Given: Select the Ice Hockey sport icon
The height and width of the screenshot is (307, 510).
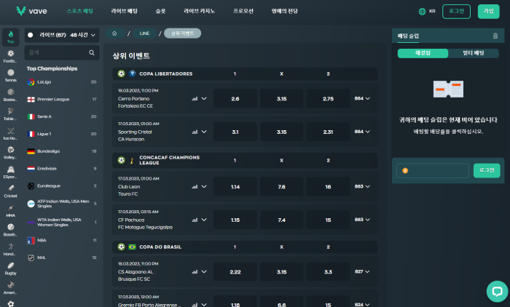Looking at the screenshot, I should pyautogui.click(x=10, y=134).
